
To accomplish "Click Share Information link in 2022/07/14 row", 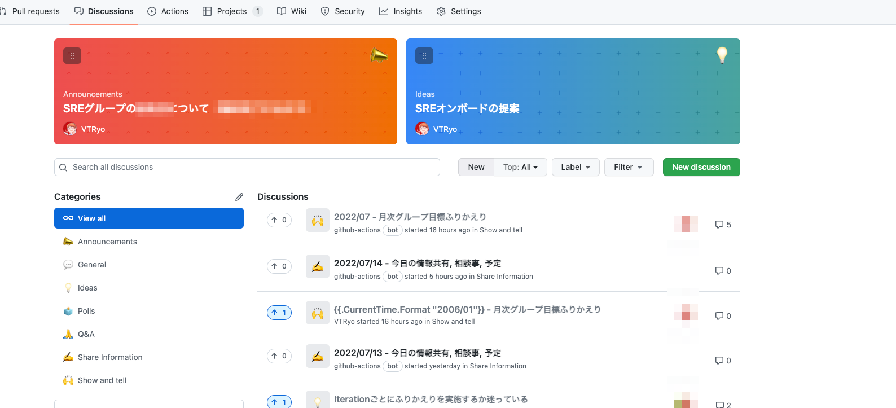I will tap(505, 277).
